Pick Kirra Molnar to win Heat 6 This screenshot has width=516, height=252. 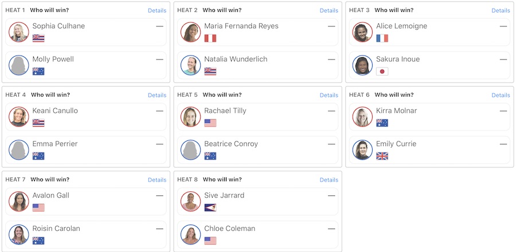point(430,116)
